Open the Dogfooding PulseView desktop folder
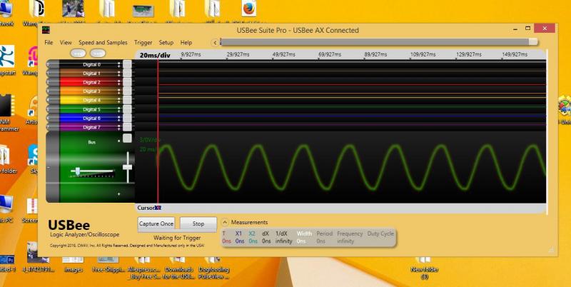 click(213, 268)
